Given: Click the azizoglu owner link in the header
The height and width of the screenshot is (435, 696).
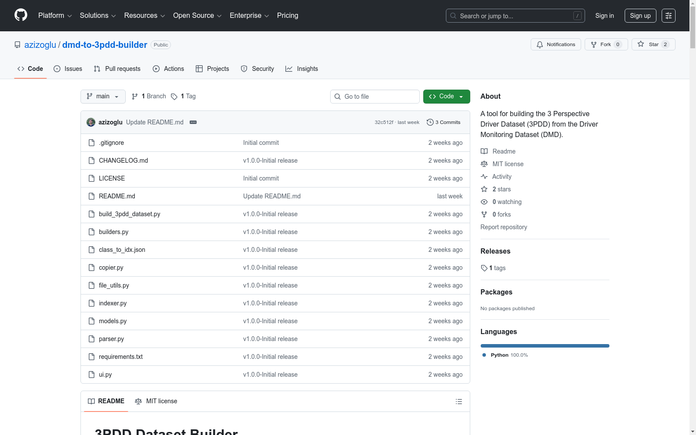Looking at the screenshot, I should (x=40, y=45).
